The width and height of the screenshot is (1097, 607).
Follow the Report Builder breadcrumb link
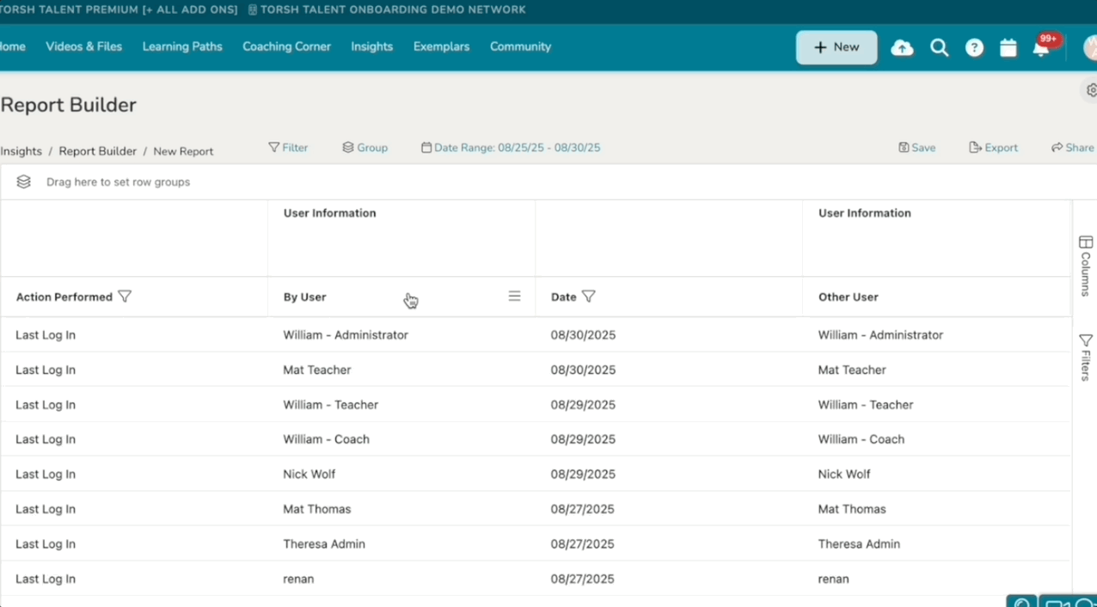pyautogui.click(x=98, y=151)
